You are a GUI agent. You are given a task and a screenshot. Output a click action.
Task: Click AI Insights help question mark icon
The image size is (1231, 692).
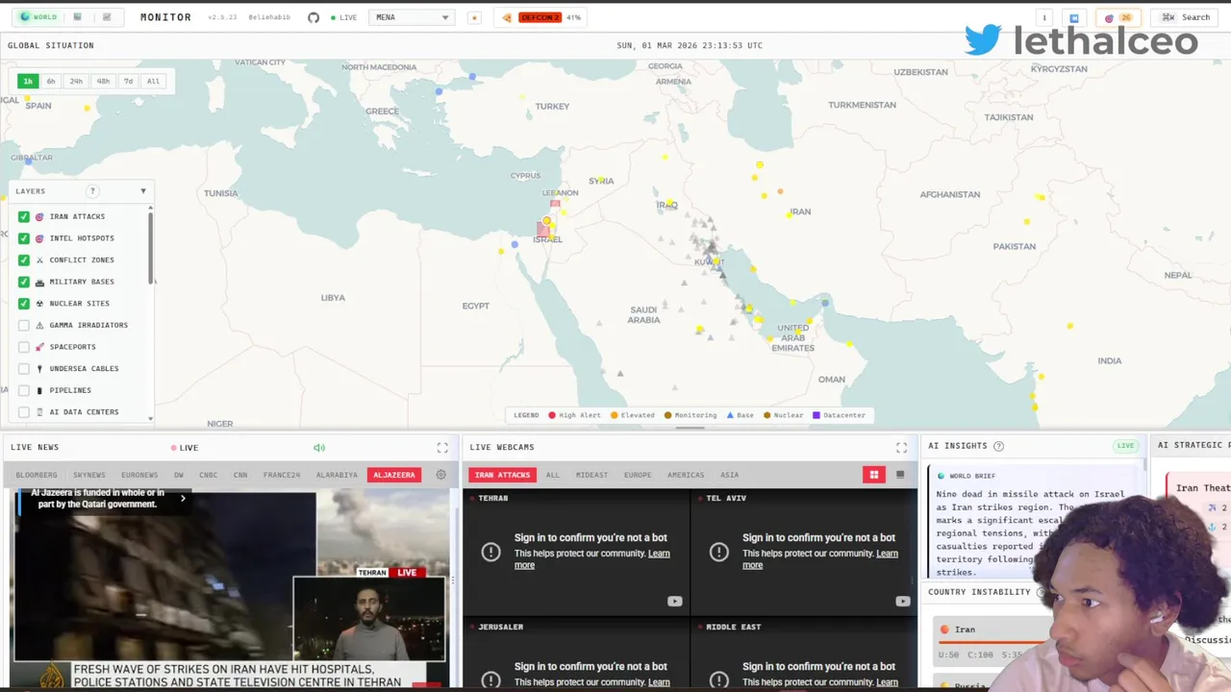tap(998, 446)
